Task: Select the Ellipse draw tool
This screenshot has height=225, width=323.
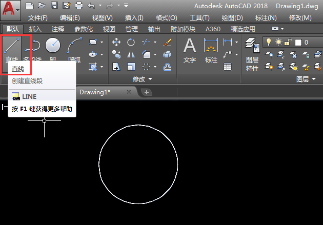Action: click(x=93, y=54)
